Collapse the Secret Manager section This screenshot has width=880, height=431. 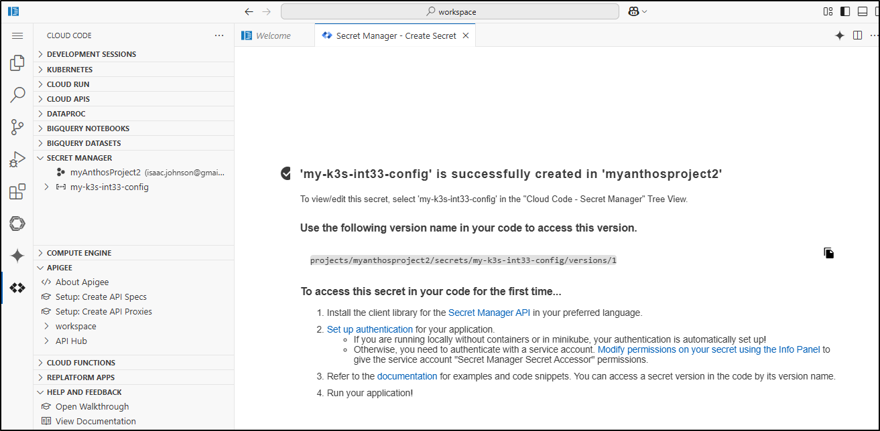[x=134, y=158]
